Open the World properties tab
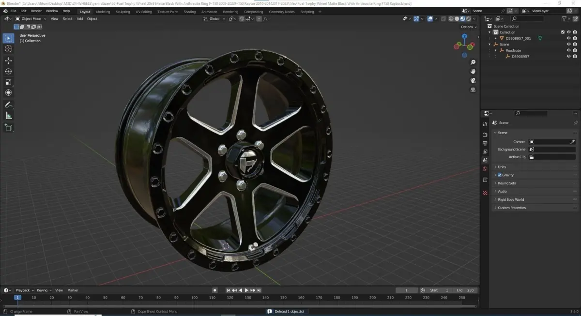Viewport: 581px width, 316px height. [x=485, y=169]
